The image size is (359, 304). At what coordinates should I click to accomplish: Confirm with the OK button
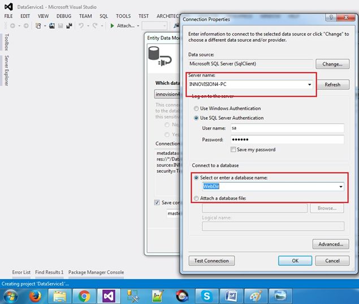click(x=295, y=260)
